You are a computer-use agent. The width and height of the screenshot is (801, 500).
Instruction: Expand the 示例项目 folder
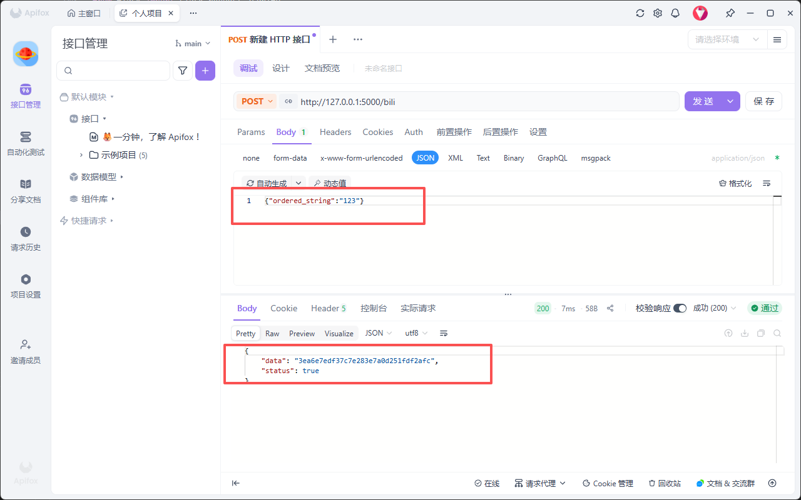(81, 155)
